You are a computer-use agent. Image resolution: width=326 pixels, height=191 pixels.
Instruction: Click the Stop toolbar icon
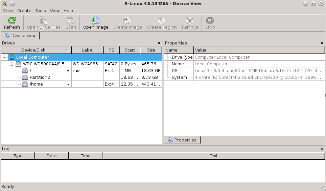click(210, 21)
